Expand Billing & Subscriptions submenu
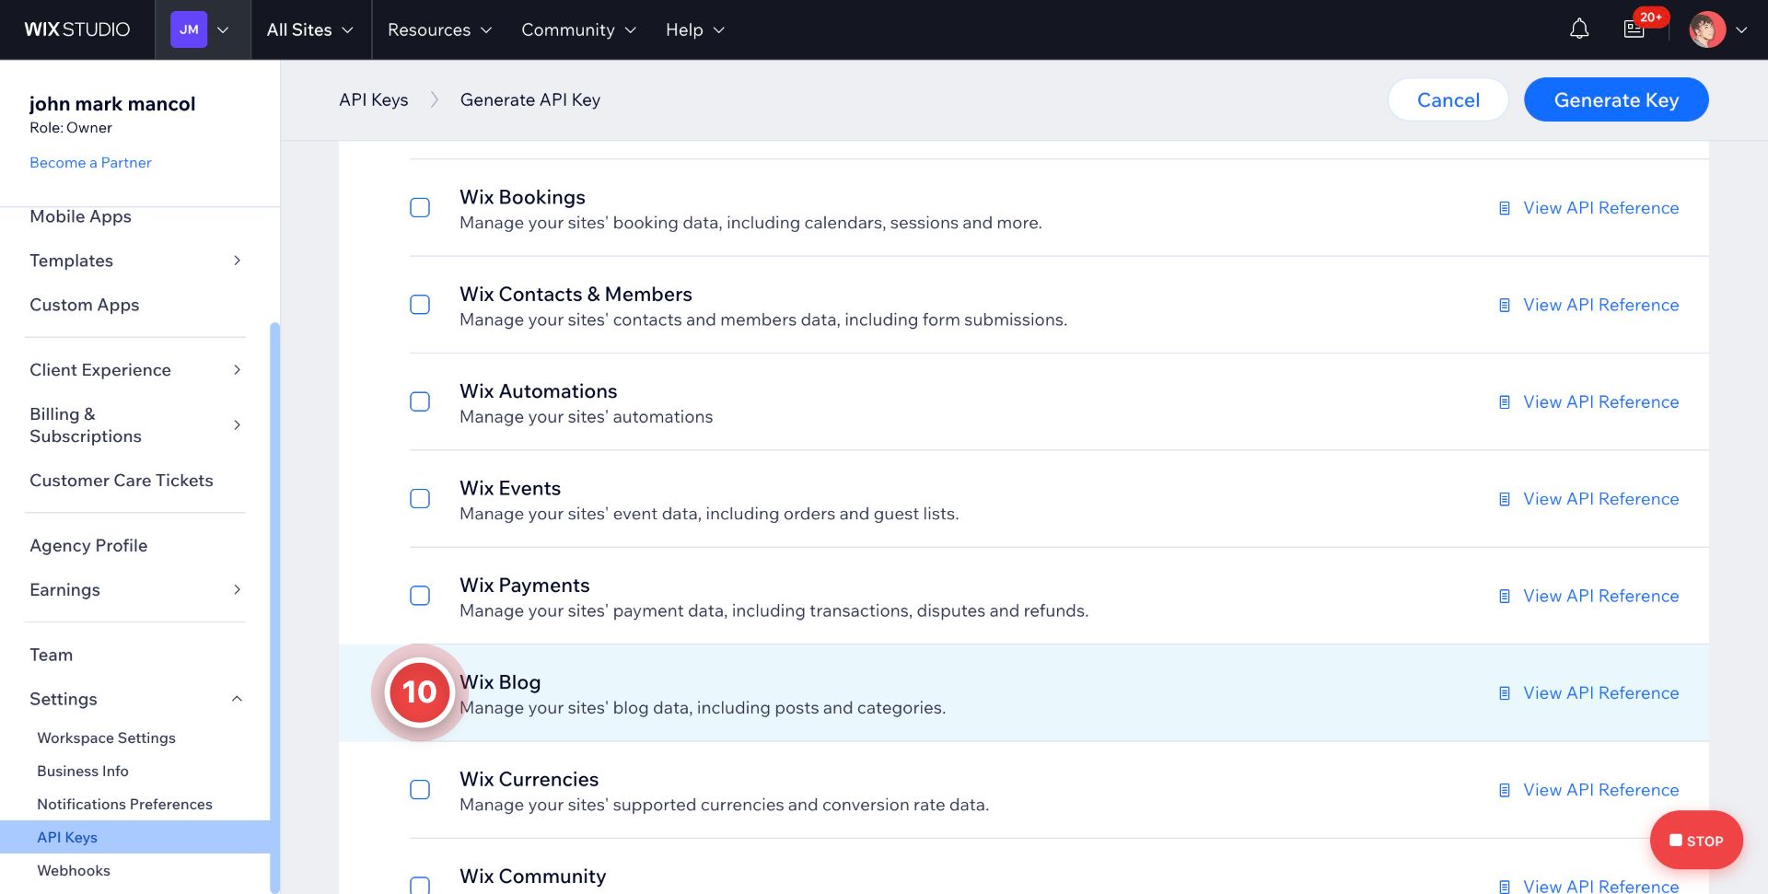 pos(237,425)
